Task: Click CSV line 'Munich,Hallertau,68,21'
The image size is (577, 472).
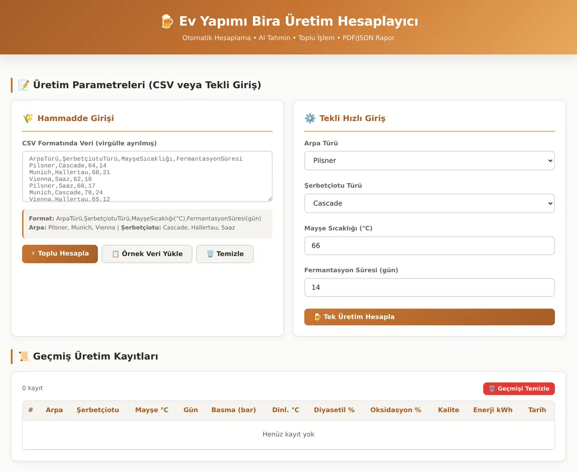Action: coord(70,172)
